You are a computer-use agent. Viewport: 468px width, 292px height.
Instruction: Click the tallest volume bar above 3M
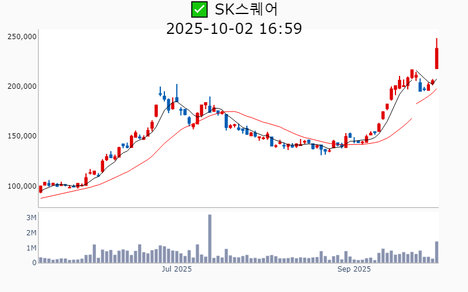(x=209, y=238)
